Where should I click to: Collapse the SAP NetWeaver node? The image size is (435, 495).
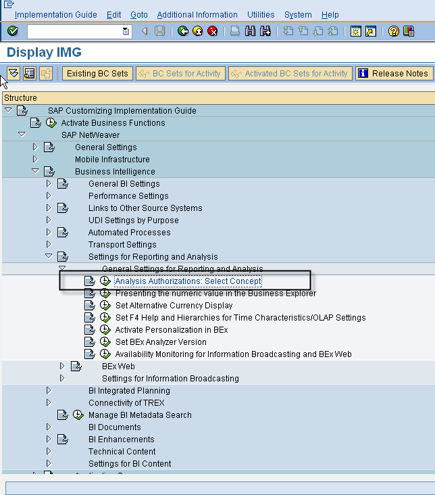22,134
